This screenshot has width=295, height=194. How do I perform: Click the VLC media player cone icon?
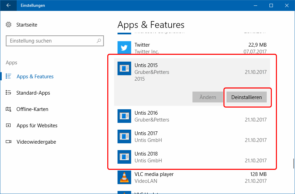(x=124, y=177)
